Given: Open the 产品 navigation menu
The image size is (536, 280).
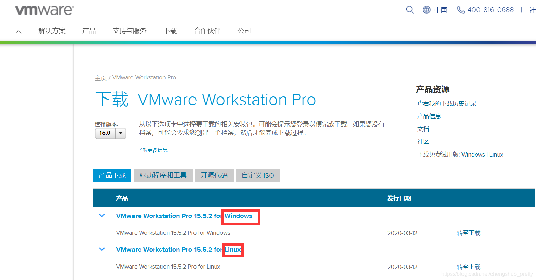Looking at the screenshot, I should 89,31.
